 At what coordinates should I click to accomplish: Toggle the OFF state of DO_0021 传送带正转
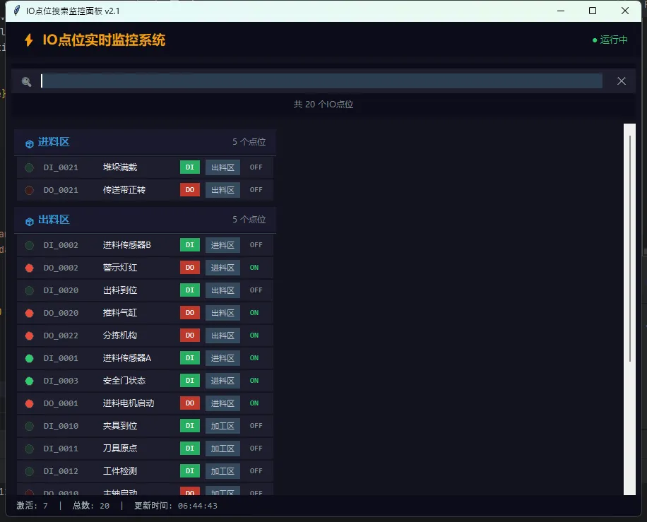click(256, 190)
